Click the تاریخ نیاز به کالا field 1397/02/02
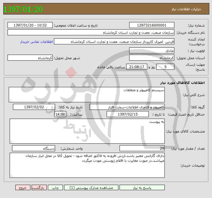This screenshot has width=212, height=198. pos(34,107)
